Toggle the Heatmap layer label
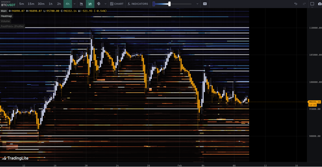The image size is (322, 167). click(x=6, y=16)
